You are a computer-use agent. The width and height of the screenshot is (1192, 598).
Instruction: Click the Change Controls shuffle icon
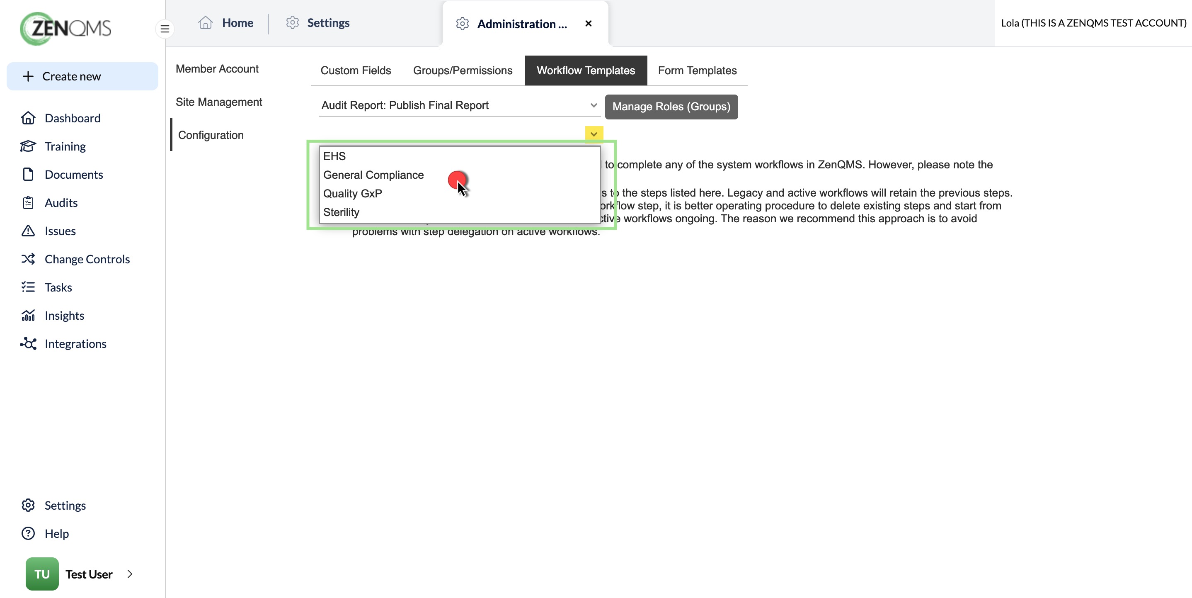28,259
